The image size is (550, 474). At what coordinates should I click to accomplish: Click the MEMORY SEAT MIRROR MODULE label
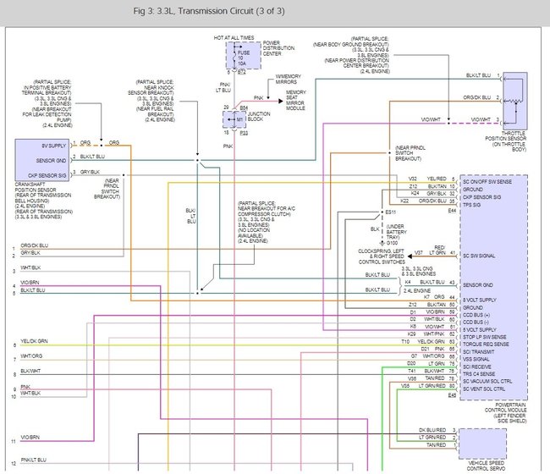[295, 101]
